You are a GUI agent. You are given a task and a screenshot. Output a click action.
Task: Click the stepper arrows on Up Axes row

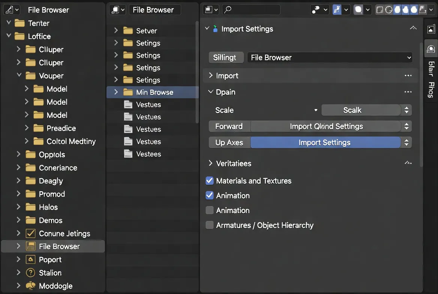(x=406, y=142)
